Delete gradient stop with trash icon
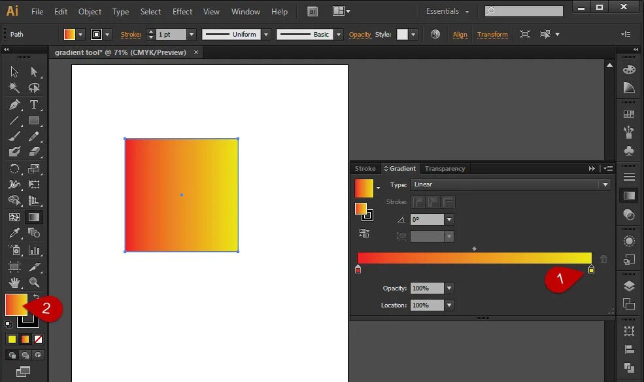This screenshot has width=644, height=382. click(x=603, y=259)
